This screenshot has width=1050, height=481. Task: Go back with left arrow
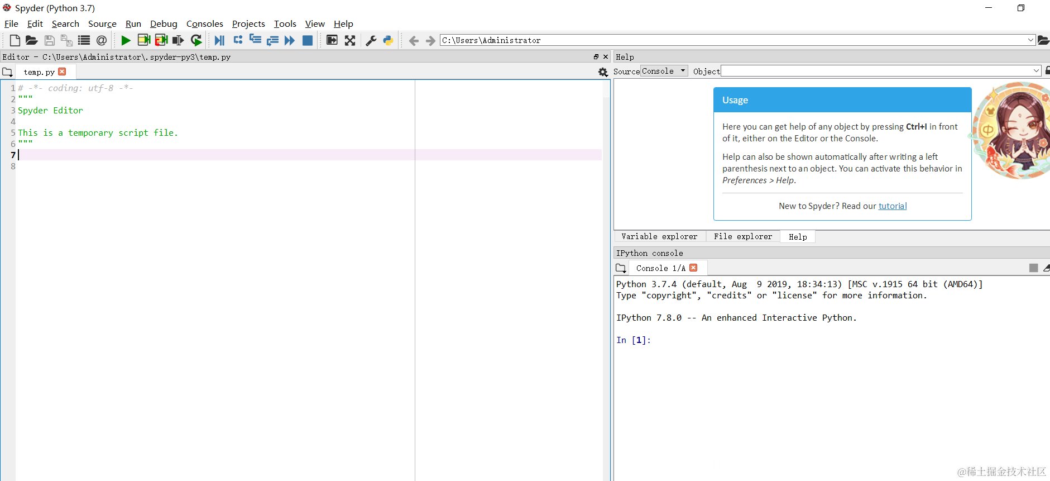pos(414,40)
